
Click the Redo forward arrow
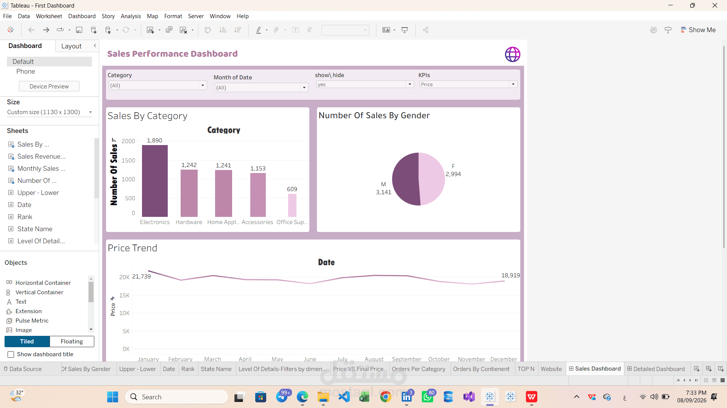tap(46, 30)
